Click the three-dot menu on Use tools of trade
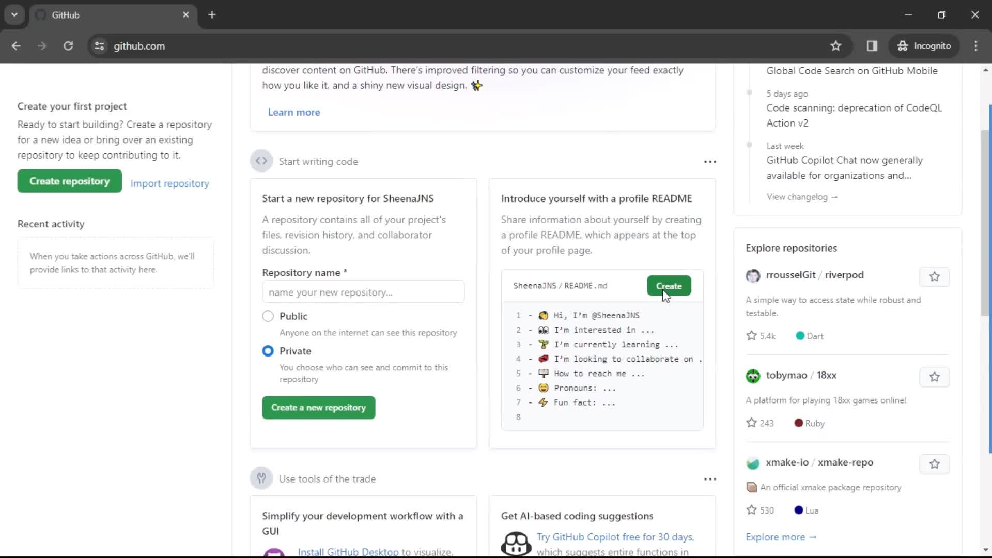 [709, 478]
